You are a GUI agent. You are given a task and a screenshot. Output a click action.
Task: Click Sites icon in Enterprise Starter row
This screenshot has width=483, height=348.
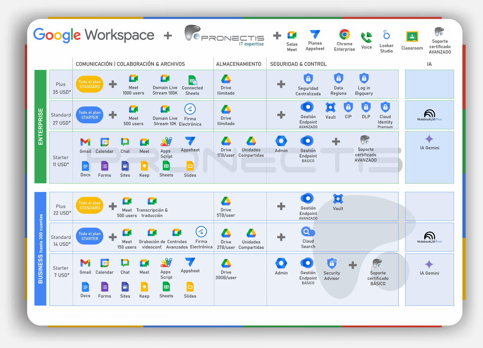pos(125,166)
